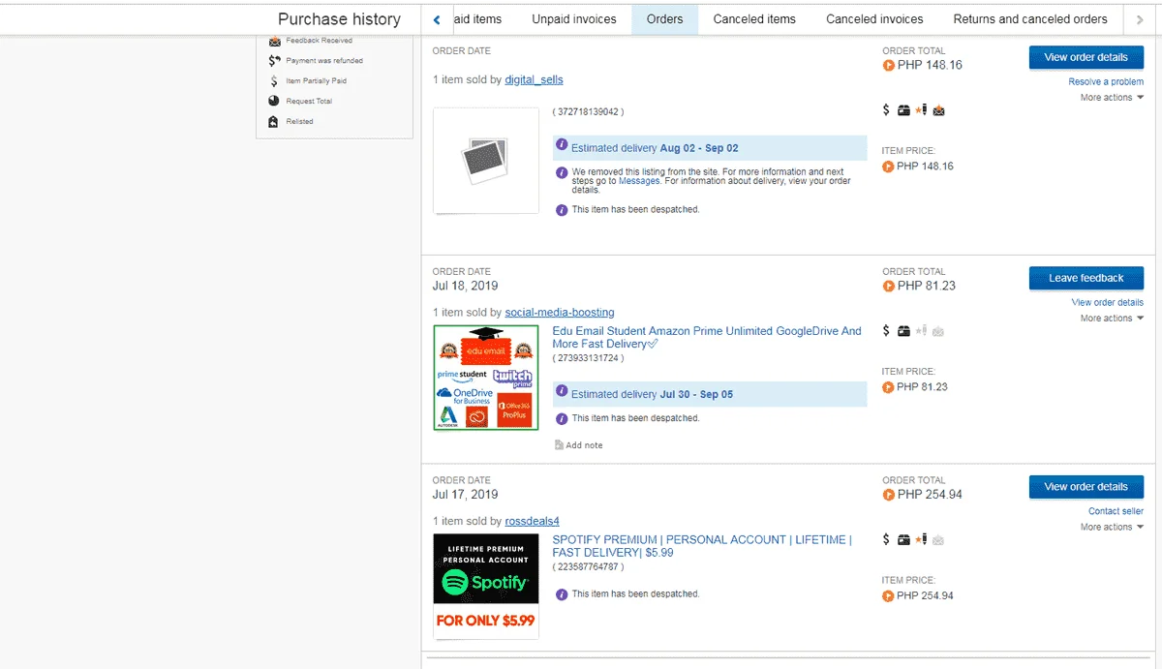1162x669 pixels.
Task: Click the Jul 17, 2019 order date
Action: [x=466, y=495]
